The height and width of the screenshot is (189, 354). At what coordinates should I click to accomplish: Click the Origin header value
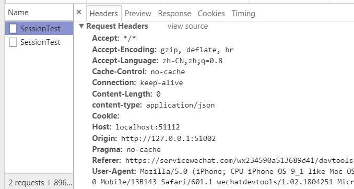(x=169, y=138)
